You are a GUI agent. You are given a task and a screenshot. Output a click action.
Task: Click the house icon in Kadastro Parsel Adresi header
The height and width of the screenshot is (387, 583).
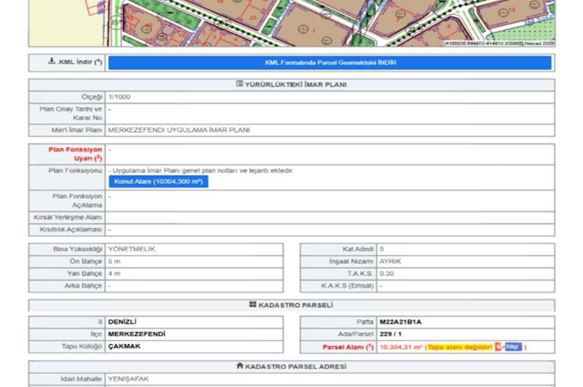click(240, 366)
